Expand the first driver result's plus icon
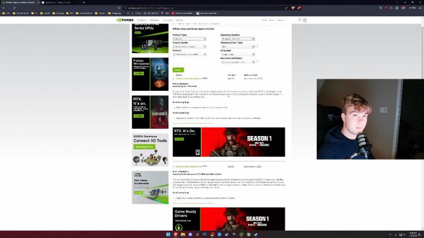 [174, 79]
